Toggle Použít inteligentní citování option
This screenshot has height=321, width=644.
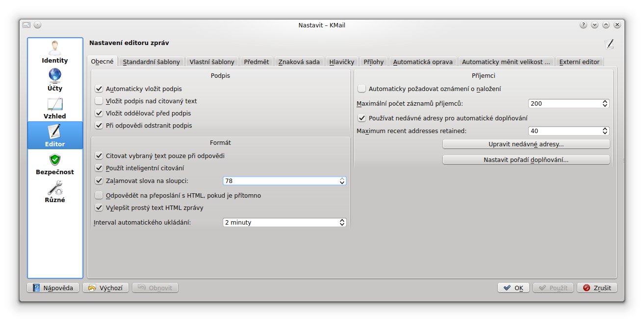[99, 168]
